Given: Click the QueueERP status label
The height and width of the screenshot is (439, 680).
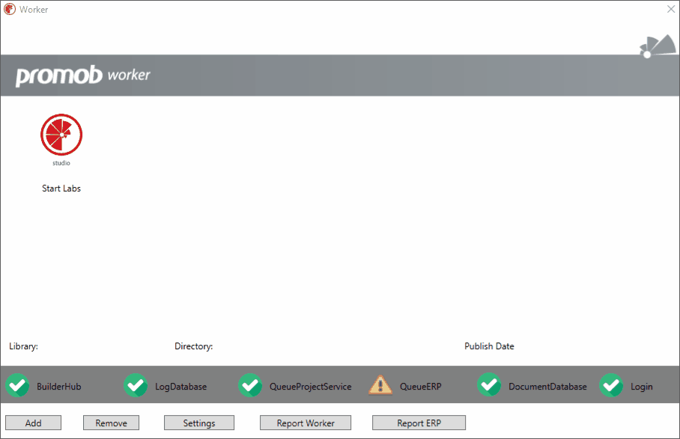Looking at the screenshot, I should [x=421, y=387].
